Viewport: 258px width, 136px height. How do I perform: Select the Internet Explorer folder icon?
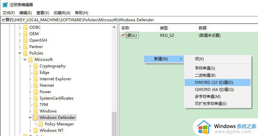35,79
